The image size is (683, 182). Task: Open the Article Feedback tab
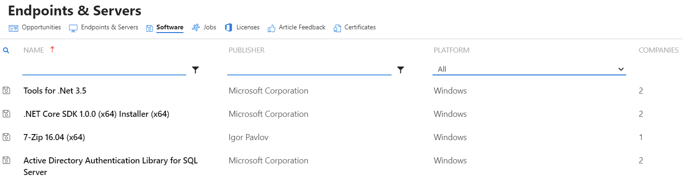pos(297,27)
